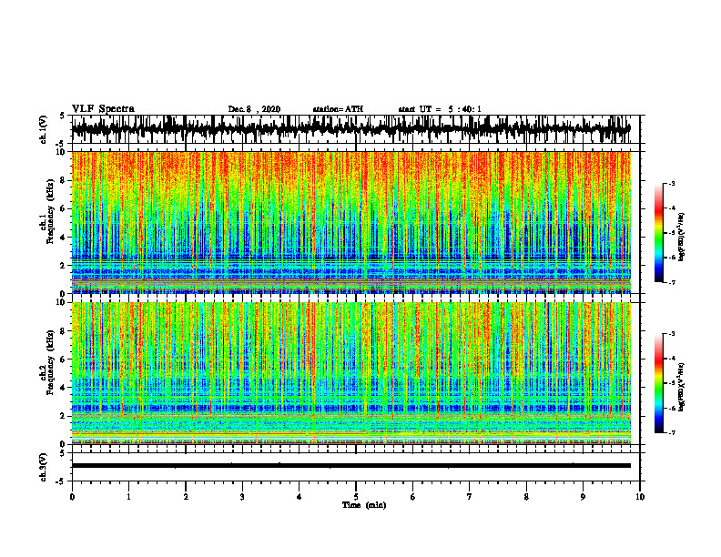721x557 pixels.
Task: Click the "ch.1(V)" vertical axis label
Action: pyautogui.click(x=44, y=129)
